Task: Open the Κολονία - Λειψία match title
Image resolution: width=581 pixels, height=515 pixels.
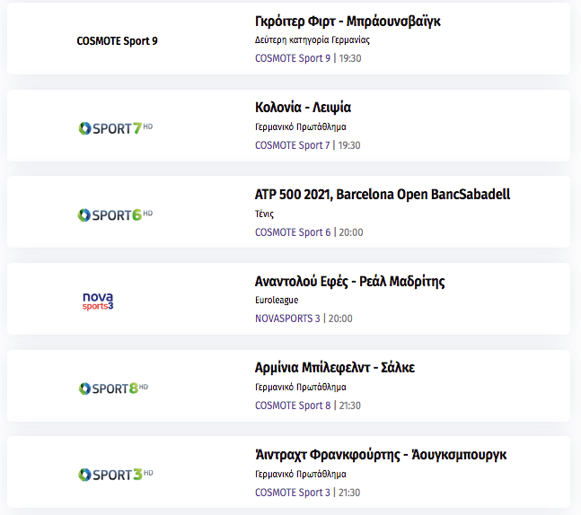Action: [303, 108]
